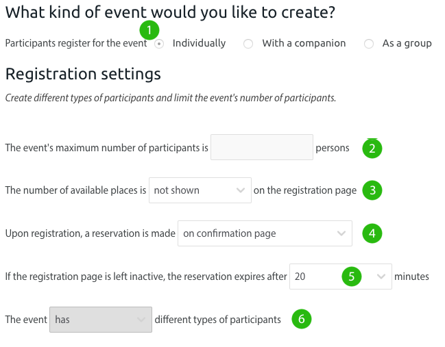Click the 'Individually' label text
Image resolution: width=445 pixels, height=347 pixels.
point(199,43)
